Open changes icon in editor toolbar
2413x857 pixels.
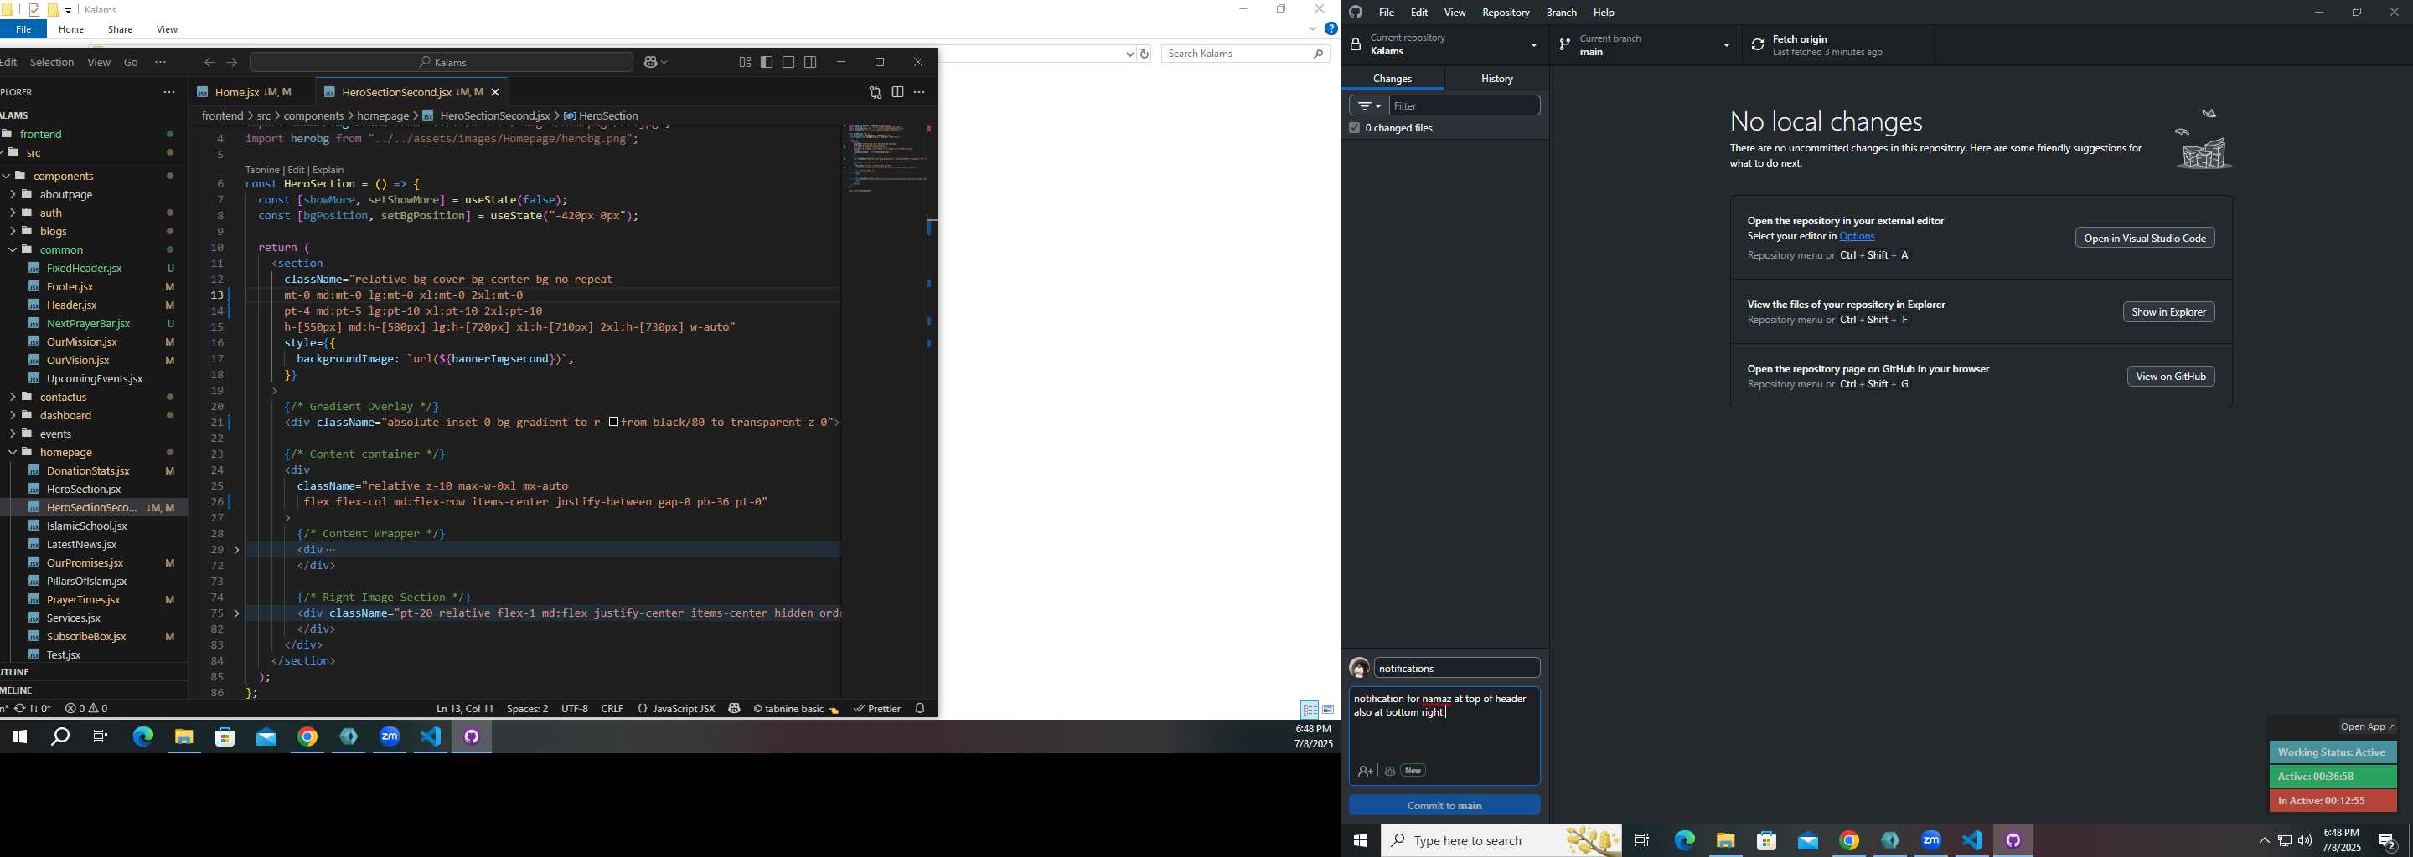pyautogui.click(x=875, y=93)
